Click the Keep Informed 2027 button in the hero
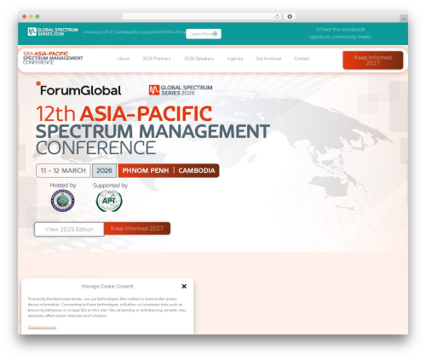 [x=137, y=228]
